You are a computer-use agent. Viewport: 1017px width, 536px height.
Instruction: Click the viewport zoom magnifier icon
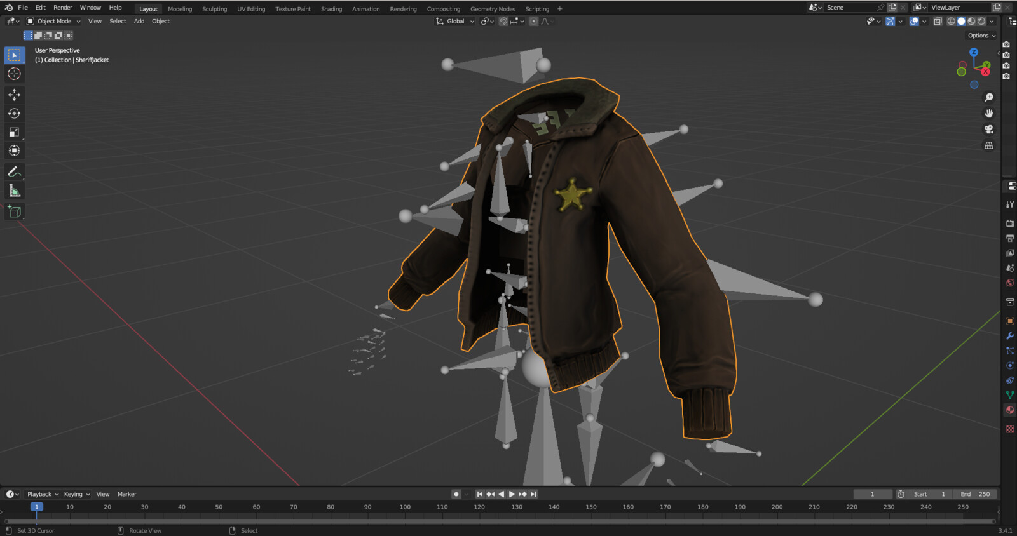[x=989, y=98]
